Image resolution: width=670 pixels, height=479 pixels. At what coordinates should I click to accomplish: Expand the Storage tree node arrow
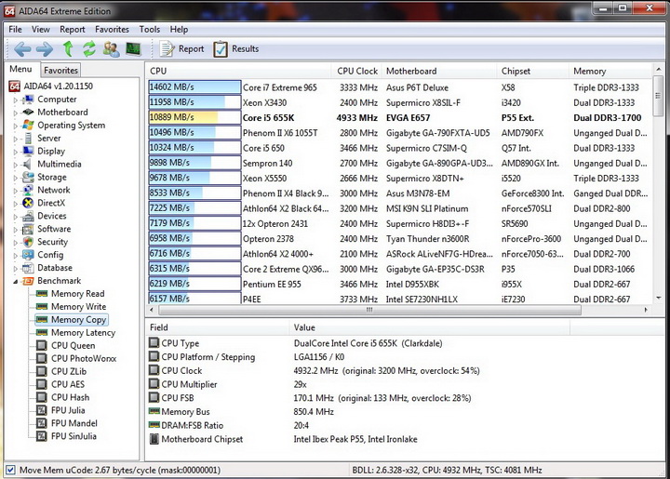[16, 178]
